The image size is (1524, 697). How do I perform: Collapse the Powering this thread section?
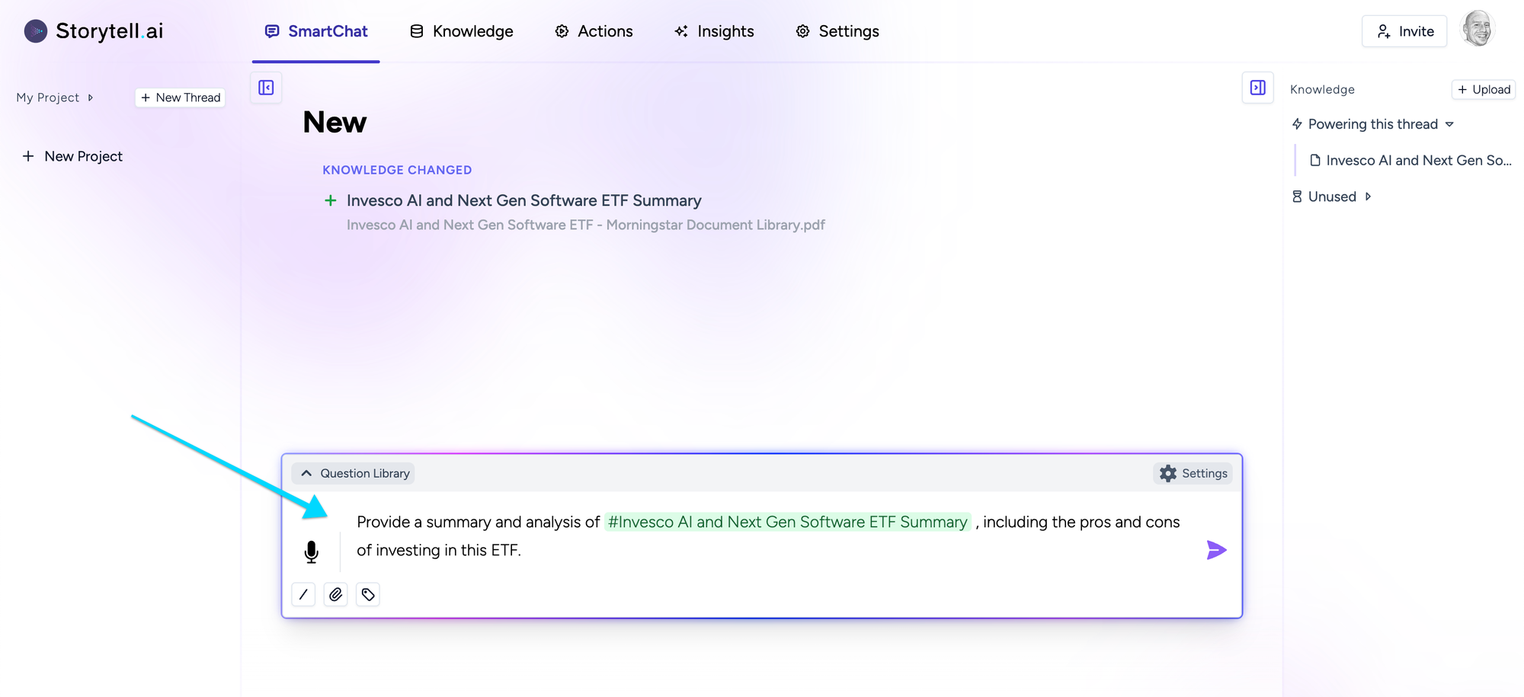[1373, 124]
